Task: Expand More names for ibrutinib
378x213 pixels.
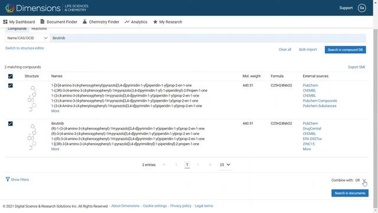Action: pyautogui.click(x=55, y=149)
